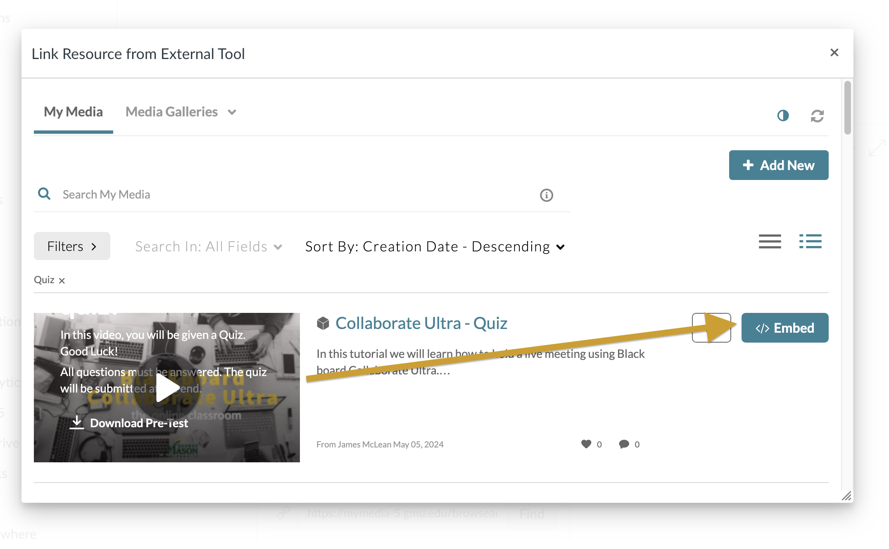The width and height of the screenshot is (889, 549).
Task: Open the search info icon
Action: 546,195
